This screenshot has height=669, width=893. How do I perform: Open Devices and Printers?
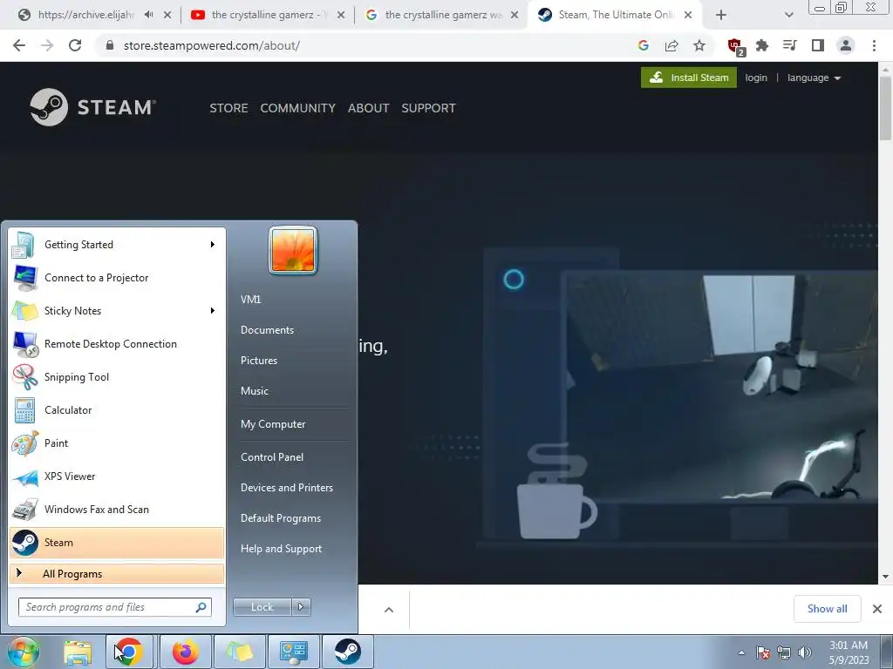[x=286, y=488]
